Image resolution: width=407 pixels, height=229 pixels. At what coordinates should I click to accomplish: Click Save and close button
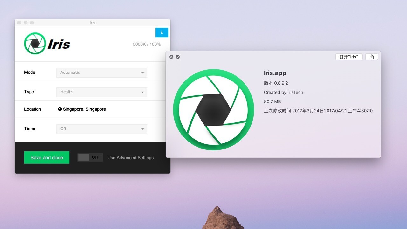click(x=47, y=157)
